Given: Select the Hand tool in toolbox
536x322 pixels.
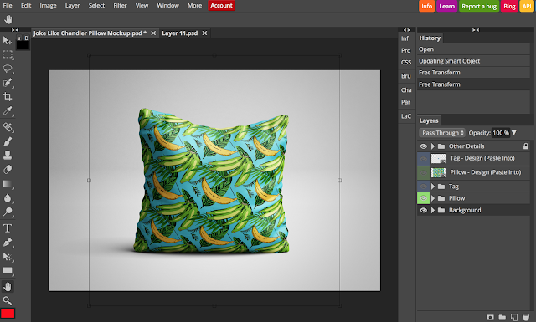Looking at the screenshot, I should (8, 287).
